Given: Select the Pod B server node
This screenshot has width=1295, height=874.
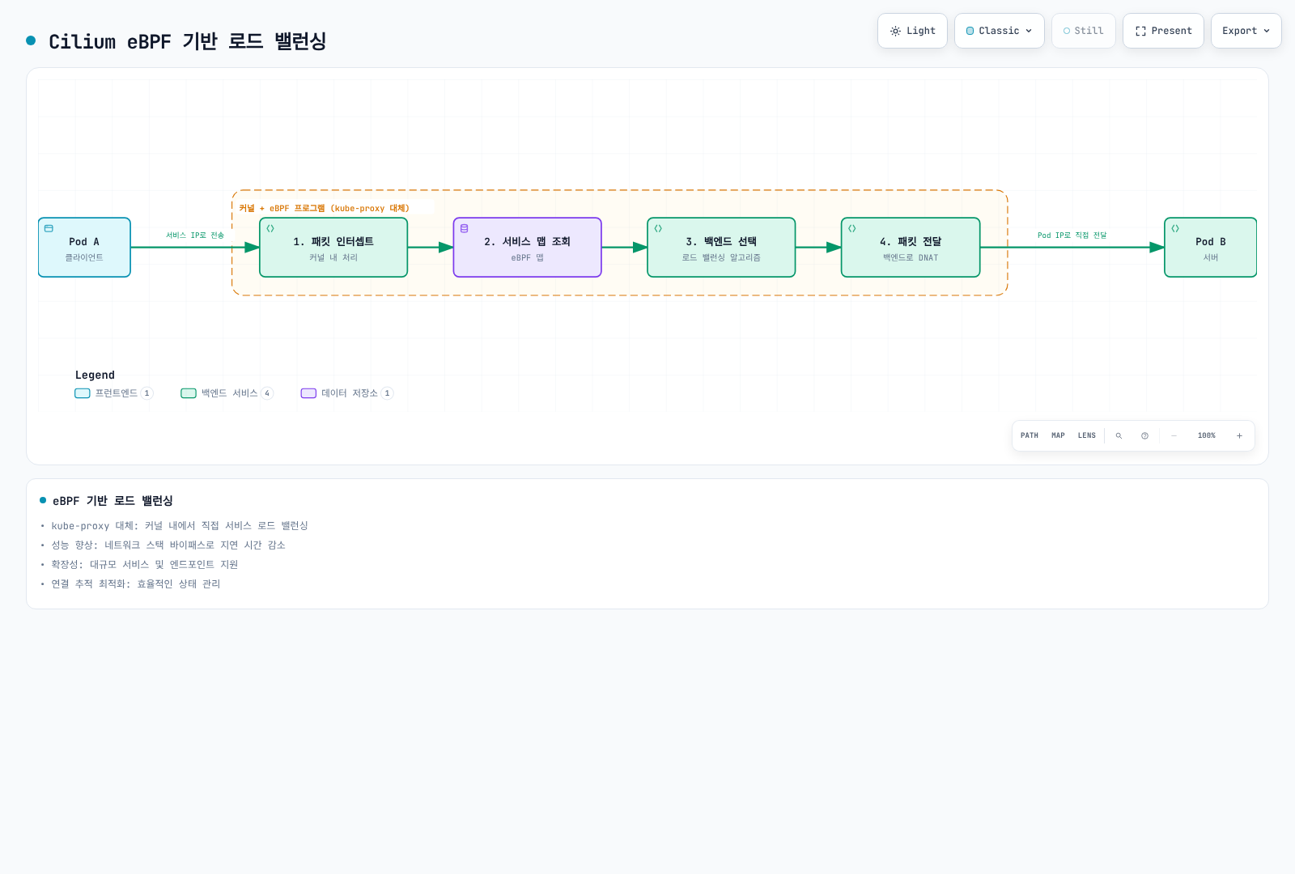Looking at the screenshot, I should [1210, 248].
